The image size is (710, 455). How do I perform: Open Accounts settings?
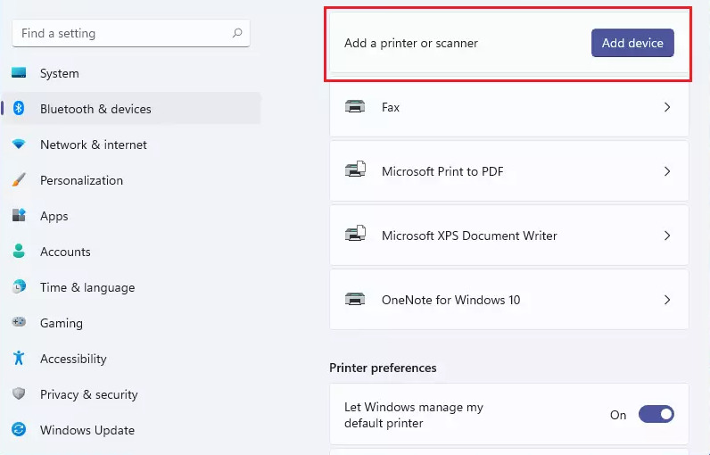[131, 252]
